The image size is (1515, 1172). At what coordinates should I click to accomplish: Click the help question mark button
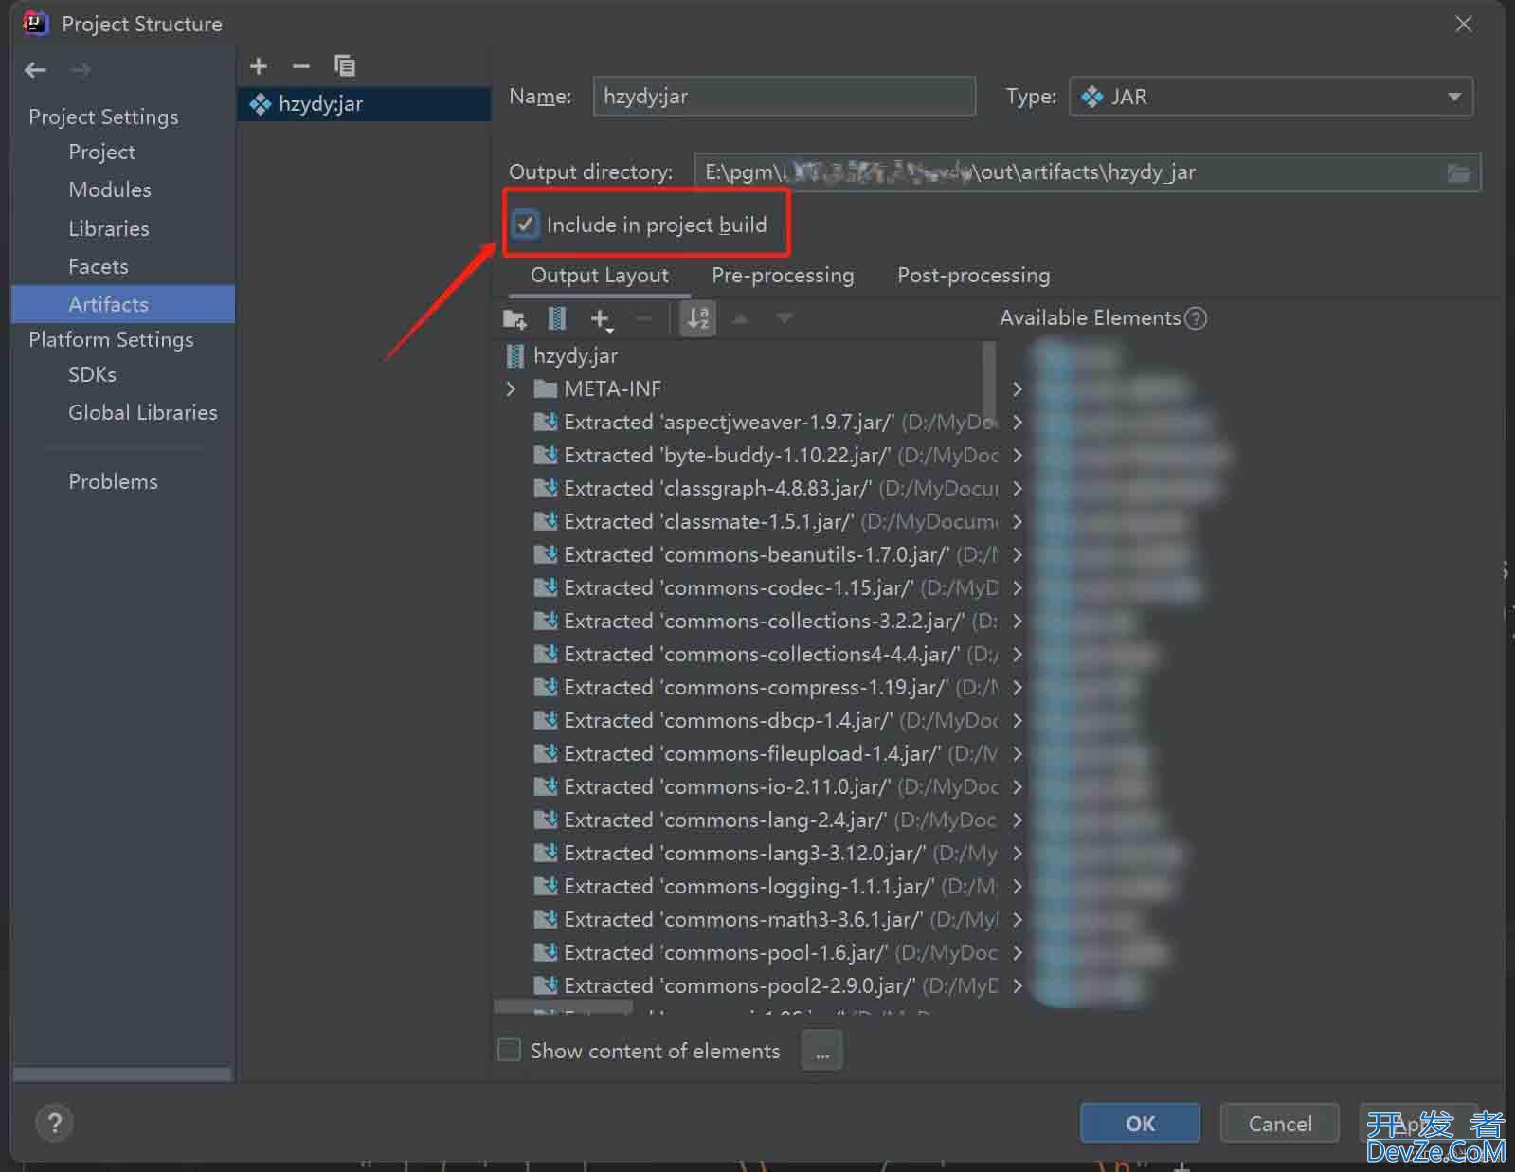(x=55, y=1124)
